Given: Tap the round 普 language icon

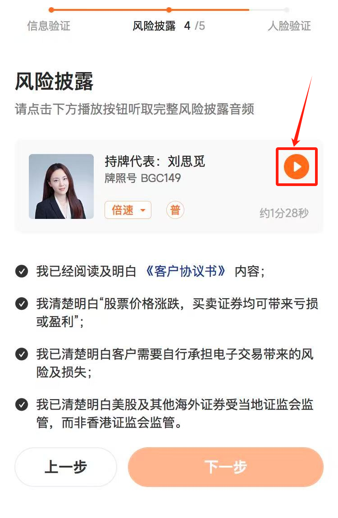Looking at the screenshot, I should pos(175,210).
